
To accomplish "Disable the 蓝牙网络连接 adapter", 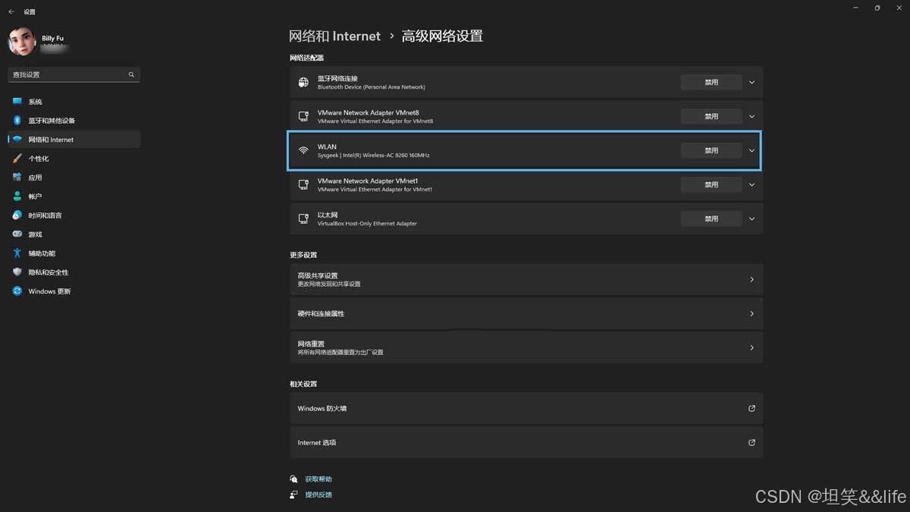I will 711,82.
